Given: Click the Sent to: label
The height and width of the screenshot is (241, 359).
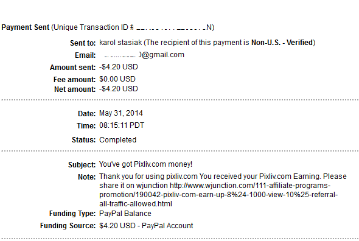Looking at the screenshot, I should coord(83,43).
